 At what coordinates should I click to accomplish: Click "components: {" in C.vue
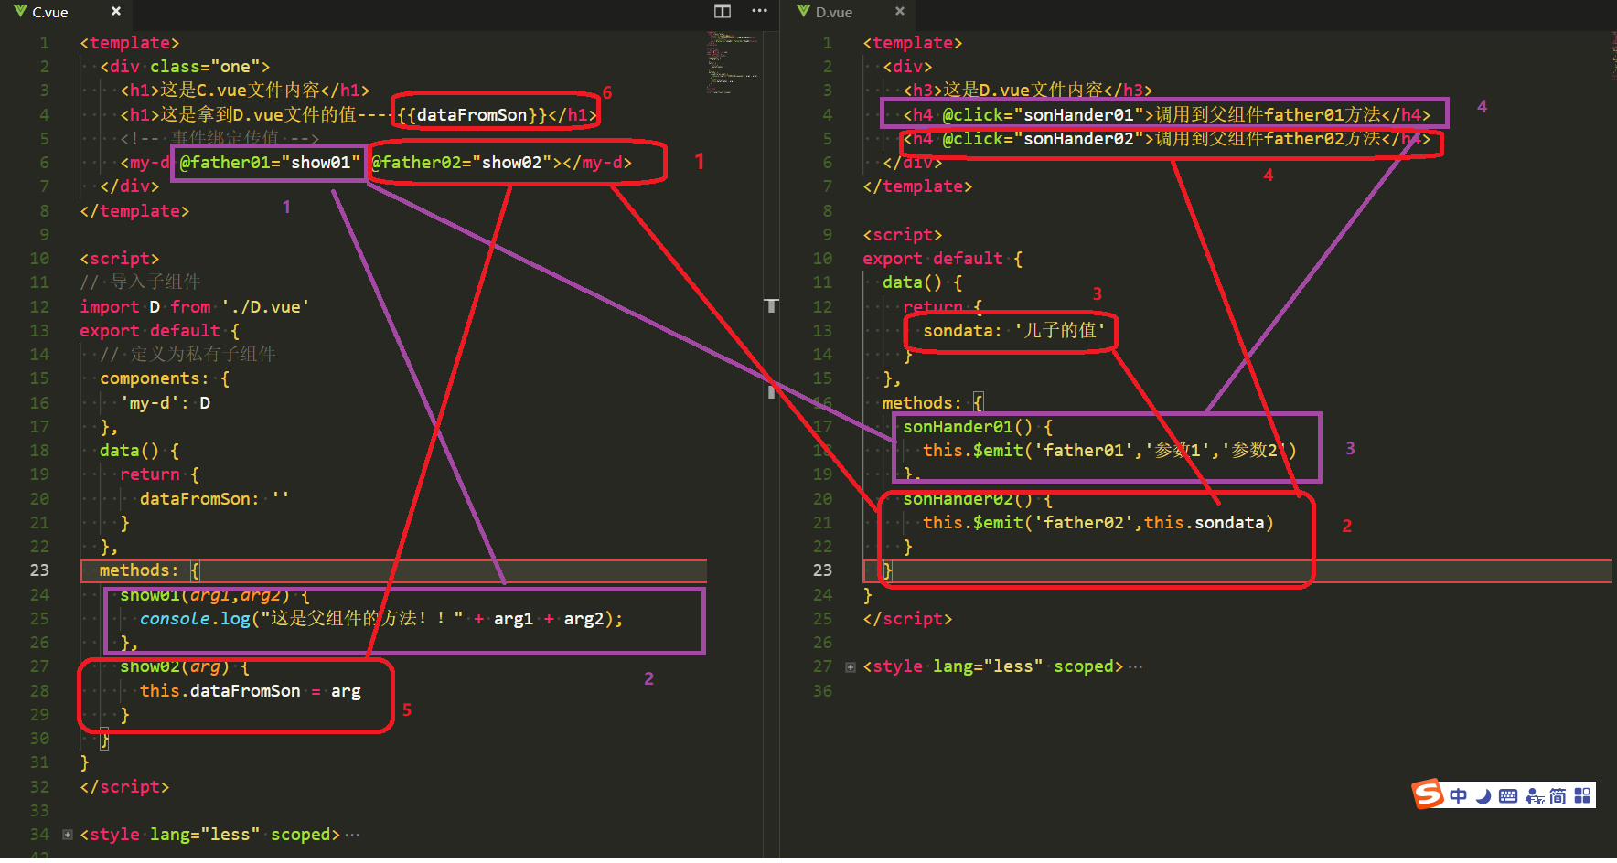[x=165, y=378]
